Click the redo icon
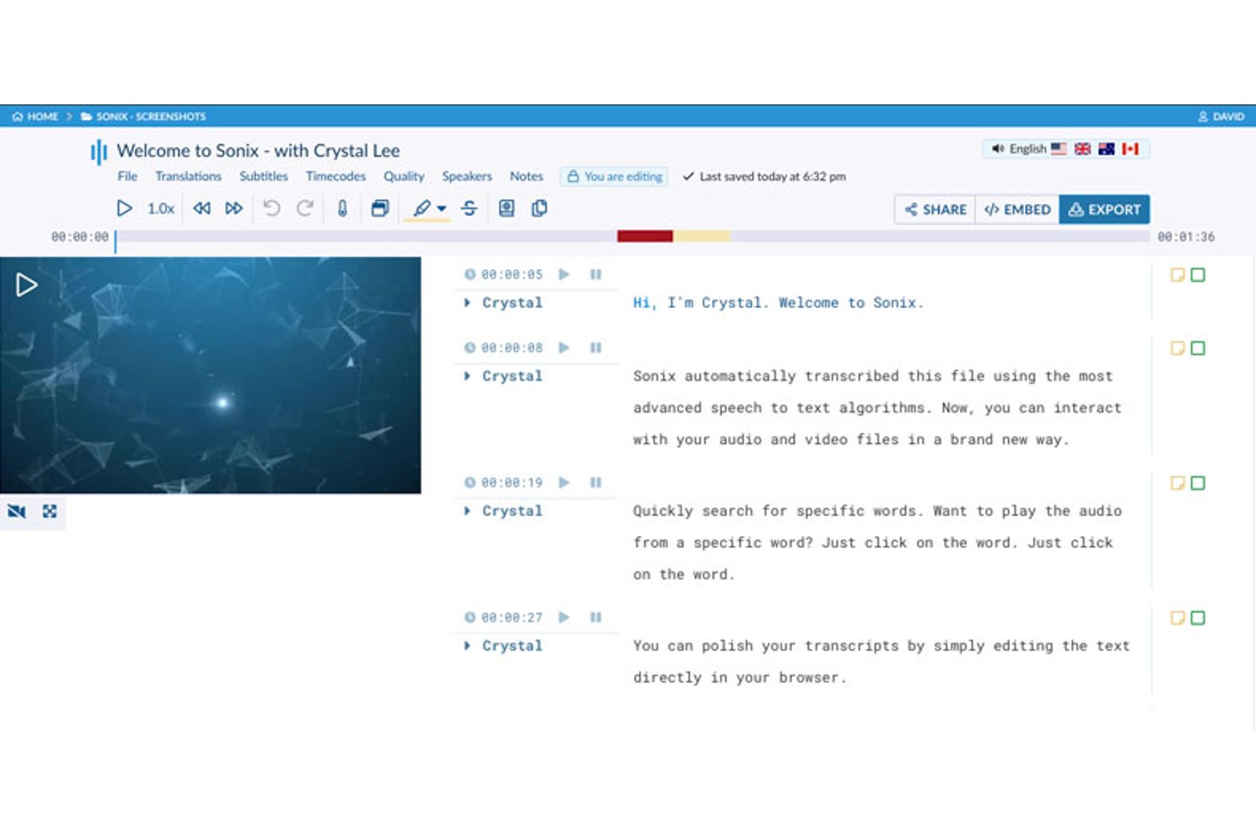The image size is (1256, 837). click(x=305, y=208)
